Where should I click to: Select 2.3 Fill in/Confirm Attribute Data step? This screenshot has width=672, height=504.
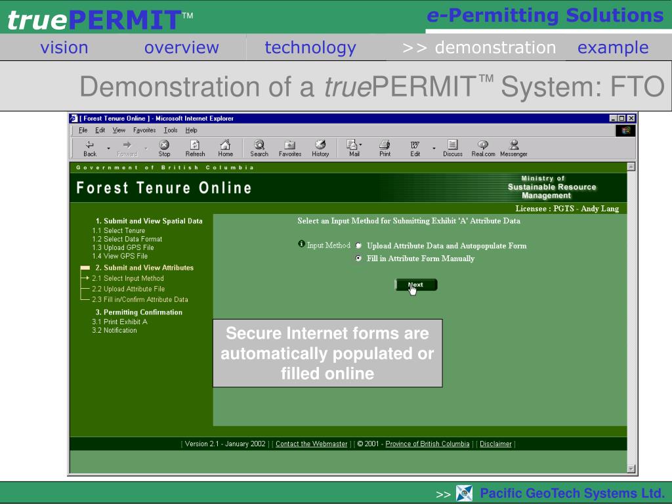[140, 299]
